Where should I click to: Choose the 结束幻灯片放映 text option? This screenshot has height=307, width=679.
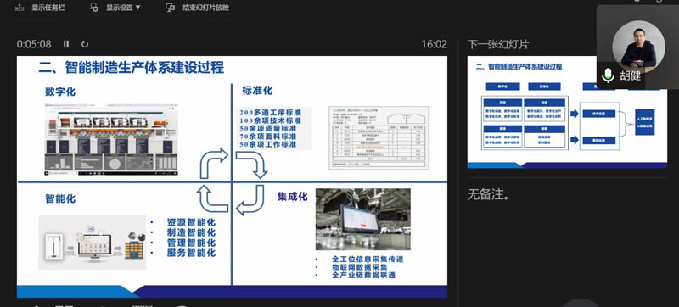click(205, 8)
